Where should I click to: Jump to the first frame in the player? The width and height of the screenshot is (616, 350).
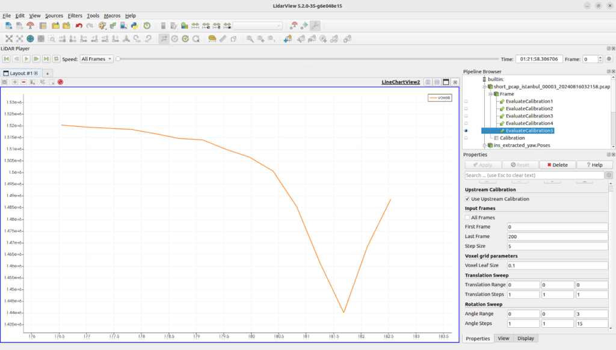click(x=6, y=59)
